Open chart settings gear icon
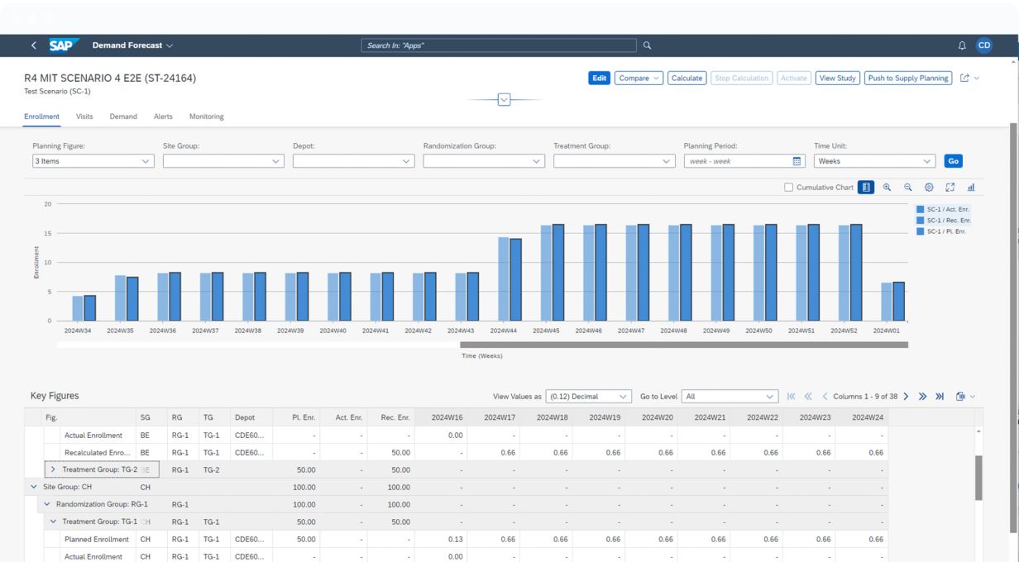This screenshot has width=1019, height=562. [x=929, y=188]
